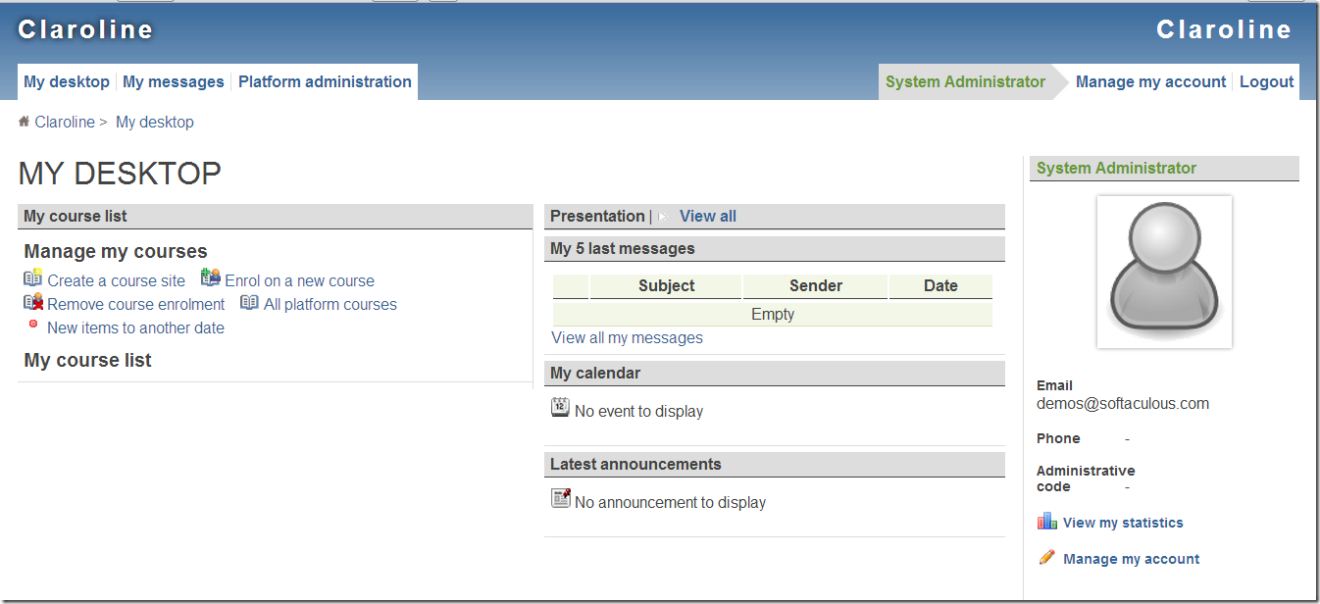Screen dimensions: 1320x604
Task: Click the red New items dot icon
Action: (x=33, y=324)
